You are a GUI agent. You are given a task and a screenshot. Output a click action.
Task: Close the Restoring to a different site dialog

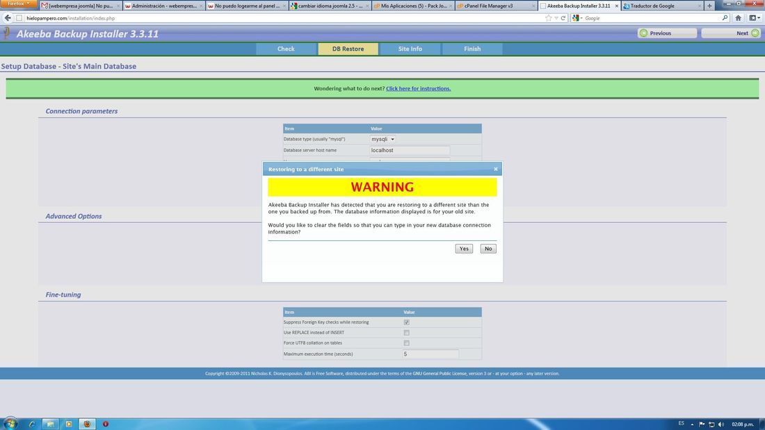[496, 169]
